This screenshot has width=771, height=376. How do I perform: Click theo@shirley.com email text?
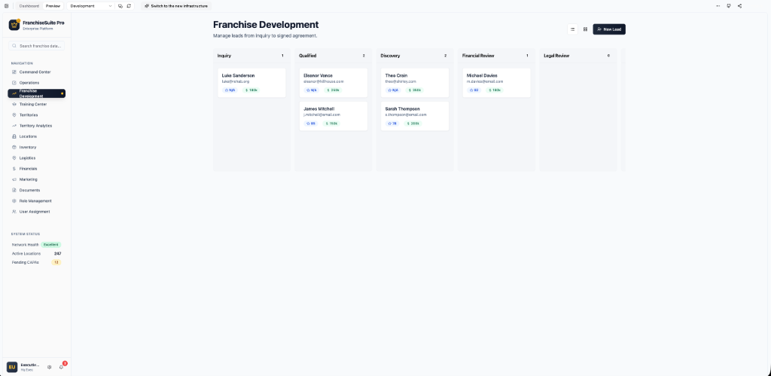[x=401, y=81]
